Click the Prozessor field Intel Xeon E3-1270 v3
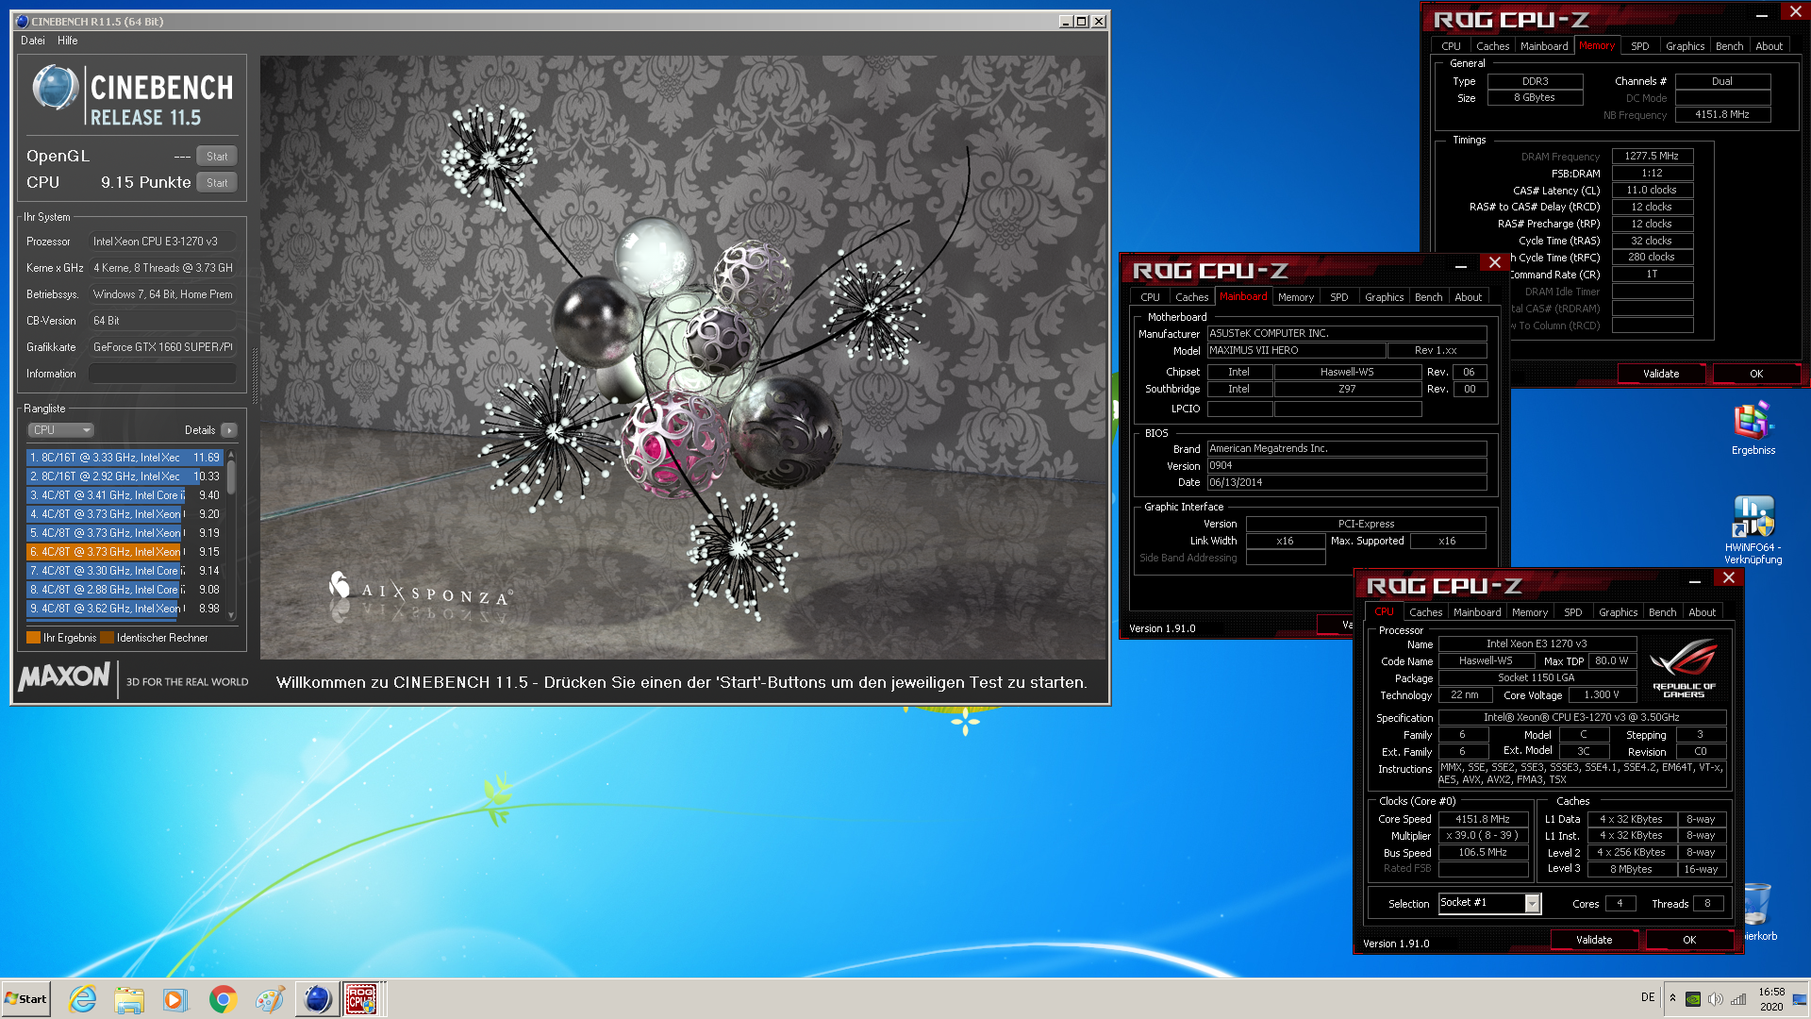This screenshot has height=1019, width=1811. (x=162, y=242)
